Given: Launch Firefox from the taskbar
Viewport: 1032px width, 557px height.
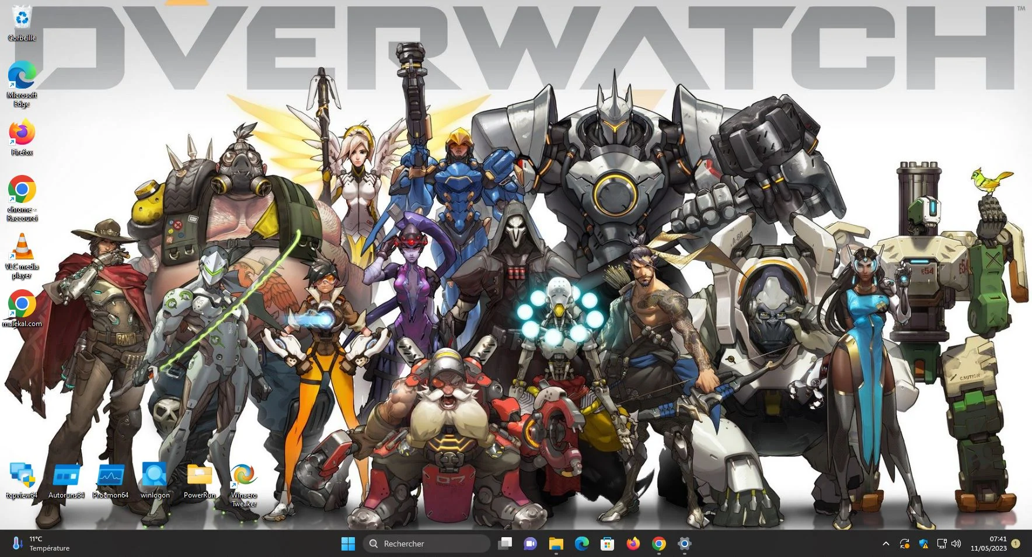Looking at the screenshot, I should pos(633,544).
